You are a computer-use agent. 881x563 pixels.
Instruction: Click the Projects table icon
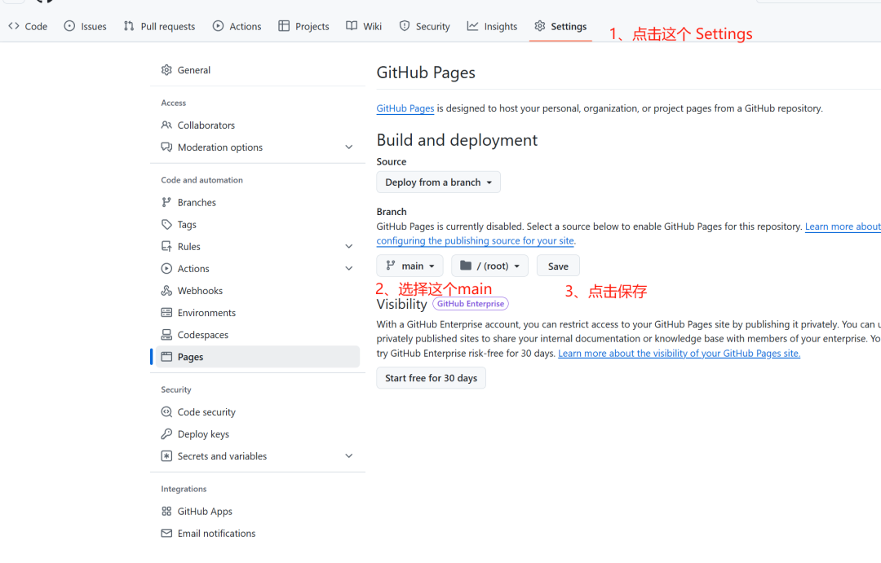[284, 26]
